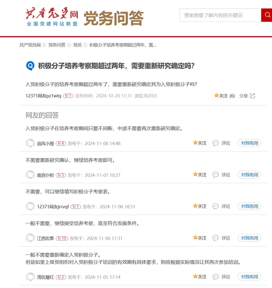Click the red search button icon
The width and height of the screenshot is (272, 288).
[x=267, y=15]
